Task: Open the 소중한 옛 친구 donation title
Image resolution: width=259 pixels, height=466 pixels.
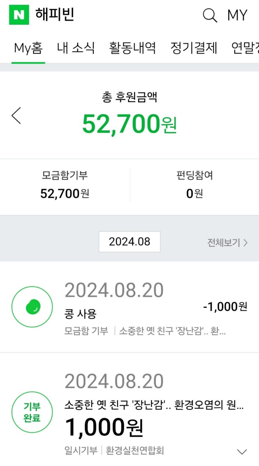Action: click(x=154, y=405)
